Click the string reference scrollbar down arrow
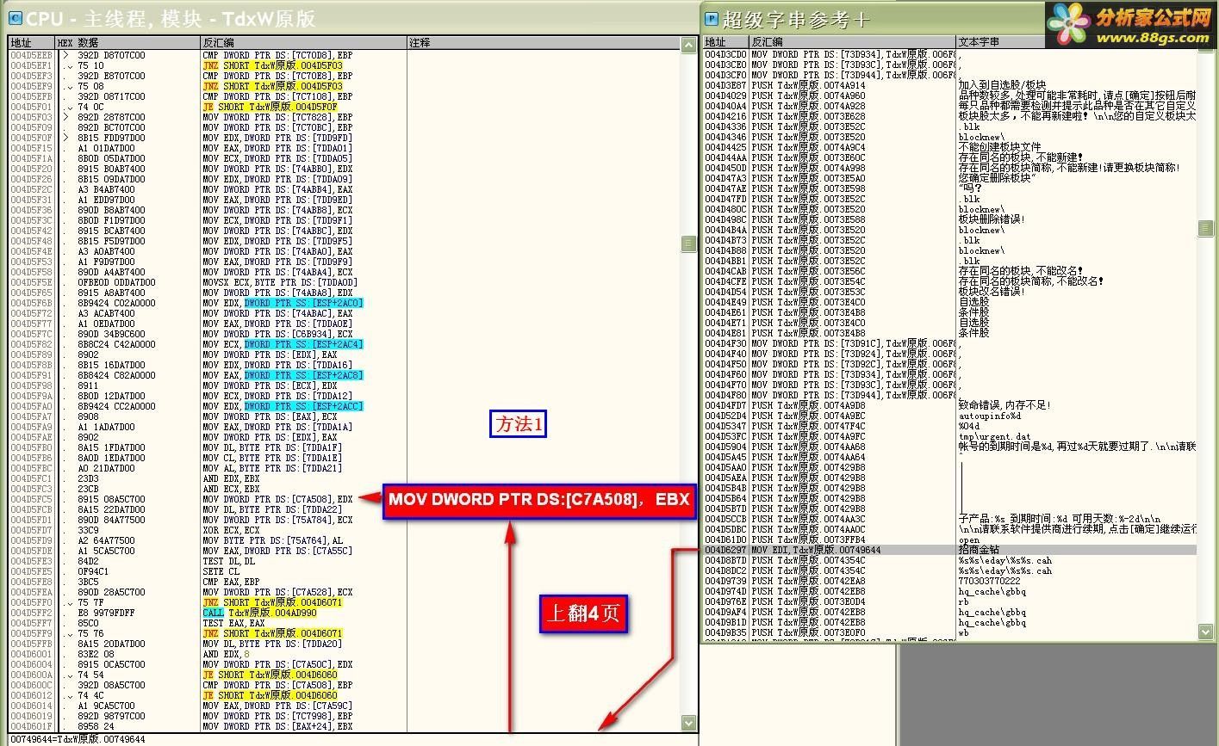Viewport: 1219px width, 746px height. click(1206, 632)
